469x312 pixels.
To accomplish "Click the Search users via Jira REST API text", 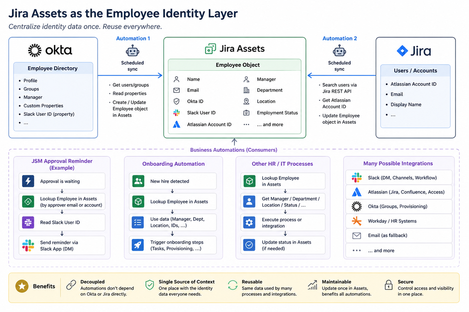I will pyautogui.click(x=339, y=88).
